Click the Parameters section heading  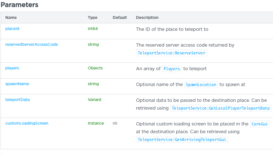click(19, 5)
